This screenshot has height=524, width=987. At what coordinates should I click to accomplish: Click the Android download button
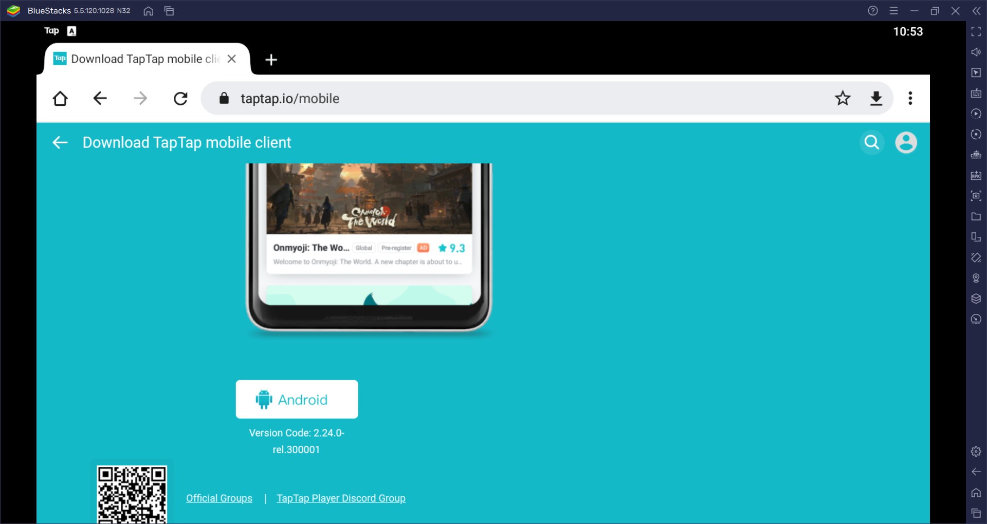click(297, 399)
